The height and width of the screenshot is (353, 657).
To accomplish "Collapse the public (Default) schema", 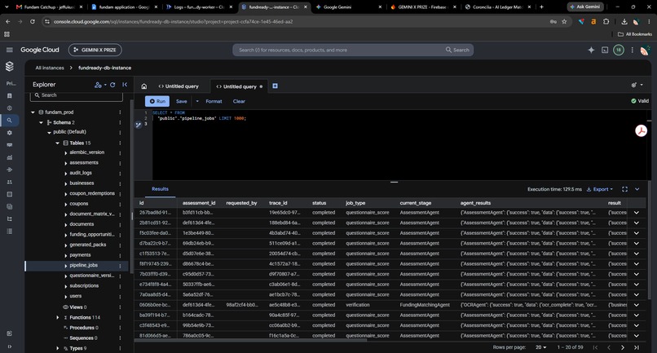I will [x=49, y=133].
